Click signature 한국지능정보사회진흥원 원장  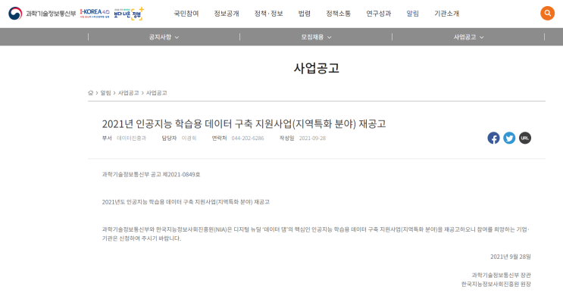tap(496, 284)
